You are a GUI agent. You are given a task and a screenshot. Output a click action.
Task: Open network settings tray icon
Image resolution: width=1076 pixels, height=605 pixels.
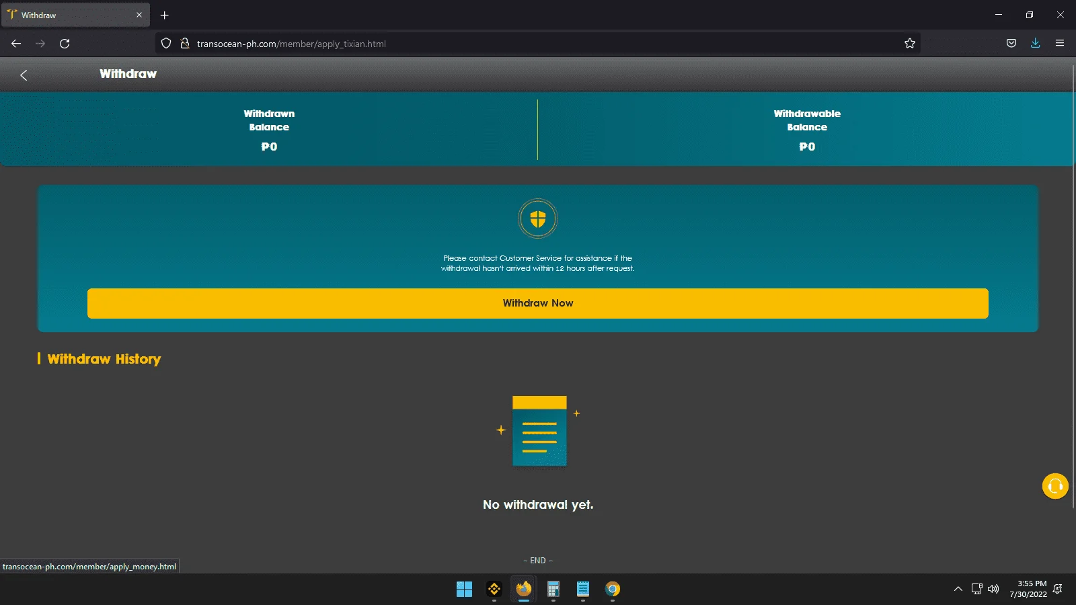977,590
